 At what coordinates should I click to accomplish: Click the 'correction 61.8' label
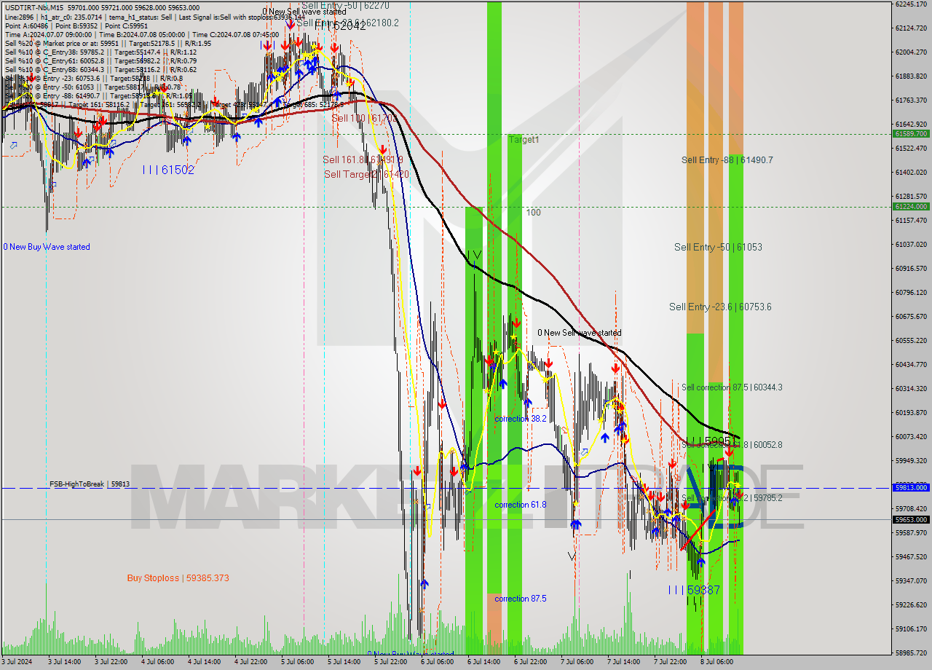520,505
